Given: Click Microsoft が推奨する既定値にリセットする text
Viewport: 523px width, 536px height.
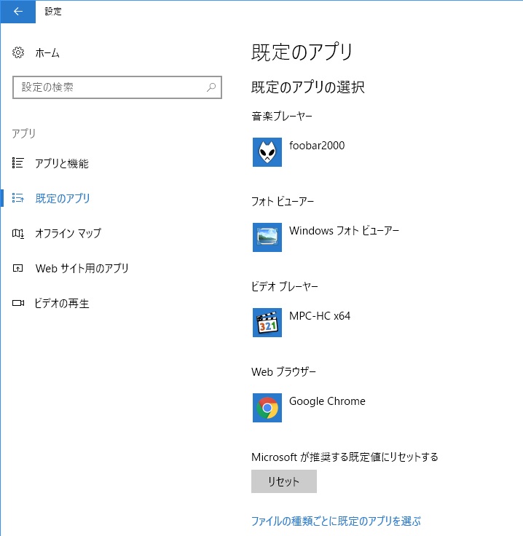Looking at the screenshot, I should click(345, 457).
